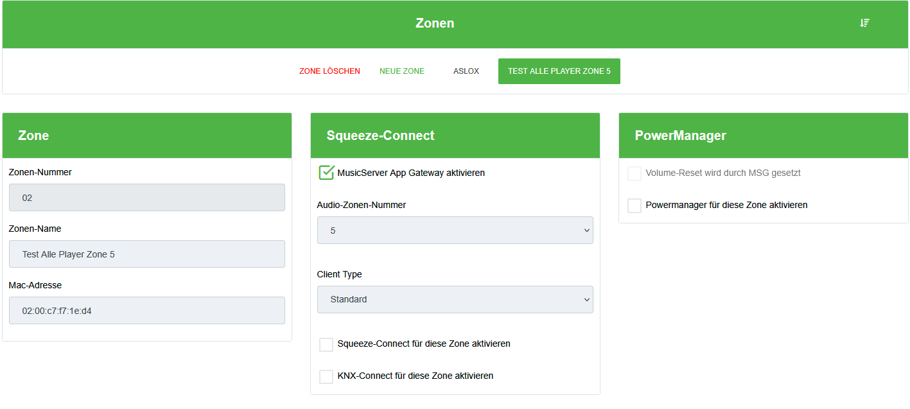Screen dimensions: 910x409
Task: Select Test Alle Player Zone 5 tab
Action: click(559, 71)
